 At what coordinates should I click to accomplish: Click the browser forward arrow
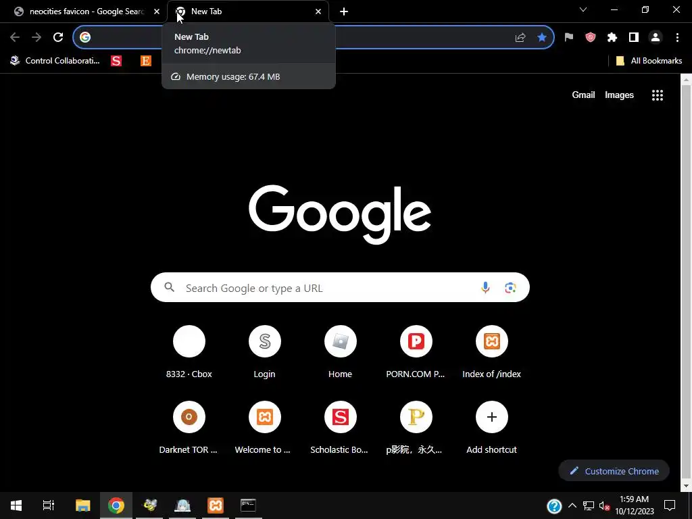(36, 37)
